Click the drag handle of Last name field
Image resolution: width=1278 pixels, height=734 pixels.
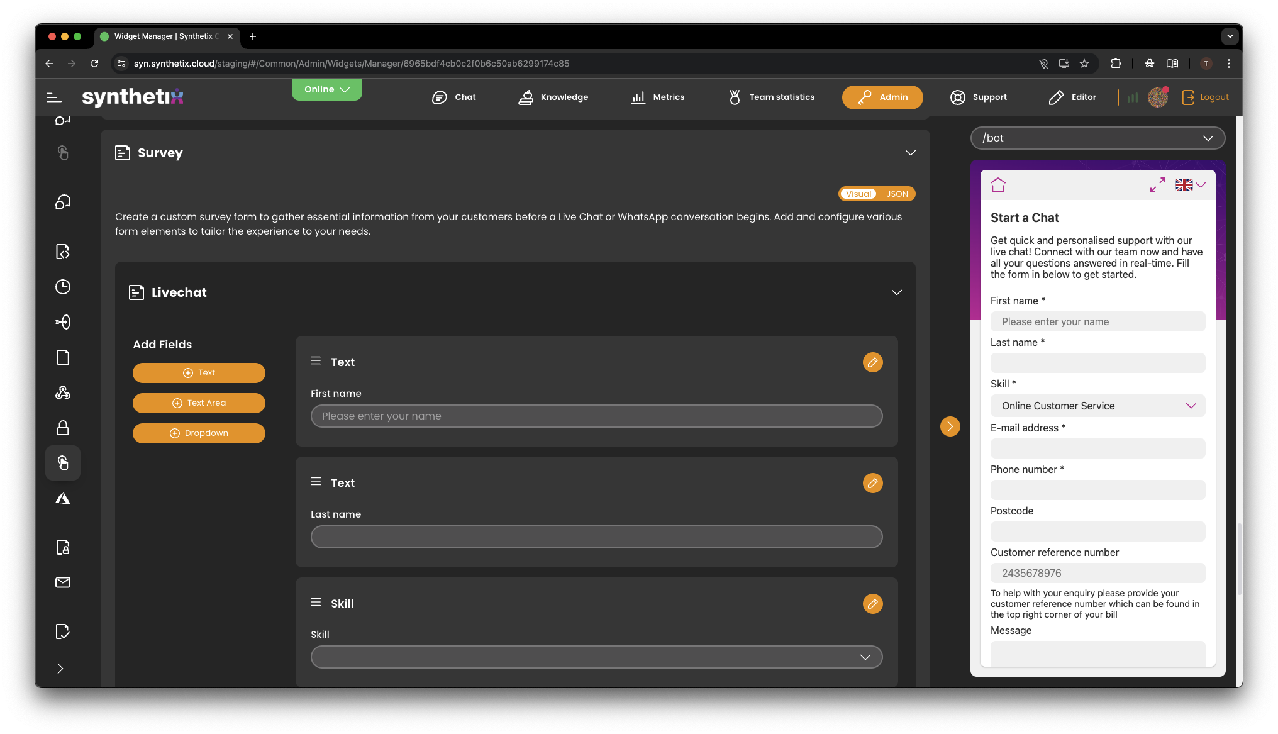tap(316, 482)
